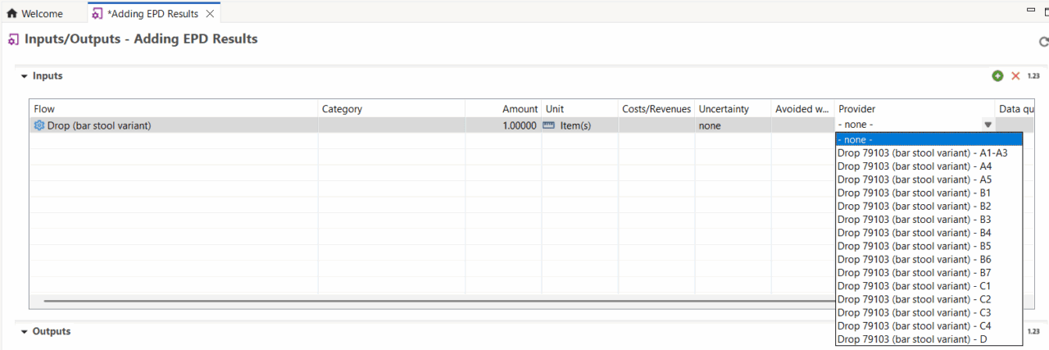
Task: Click the 1.00000 amount cell
Action: (503, 125)
